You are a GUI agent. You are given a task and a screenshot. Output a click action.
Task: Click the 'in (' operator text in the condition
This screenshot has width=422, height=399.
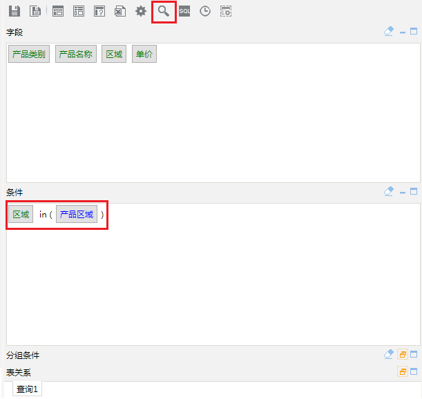click(46, 215)
